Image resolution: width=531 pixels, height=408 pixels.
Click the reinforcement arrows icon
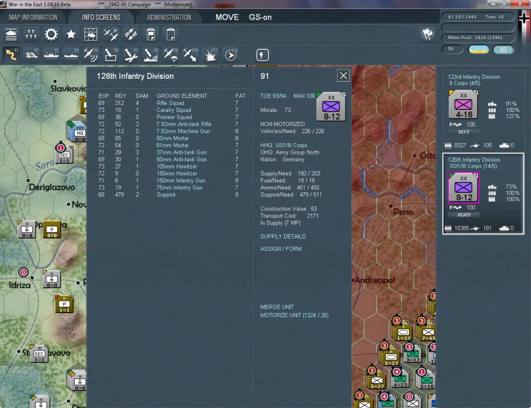click(131, 34)
